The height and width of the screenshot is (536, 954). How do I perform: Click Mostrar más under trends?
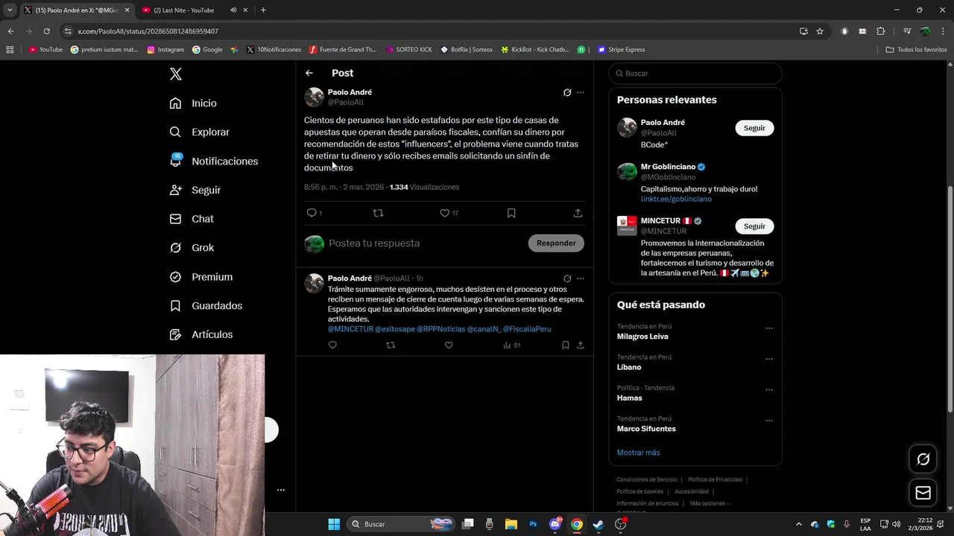pyautogui.click(x=638, y=453)
